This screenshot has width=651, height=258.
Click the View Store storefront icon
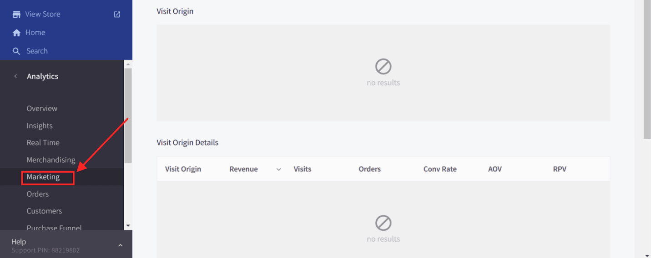pos(17,15)
